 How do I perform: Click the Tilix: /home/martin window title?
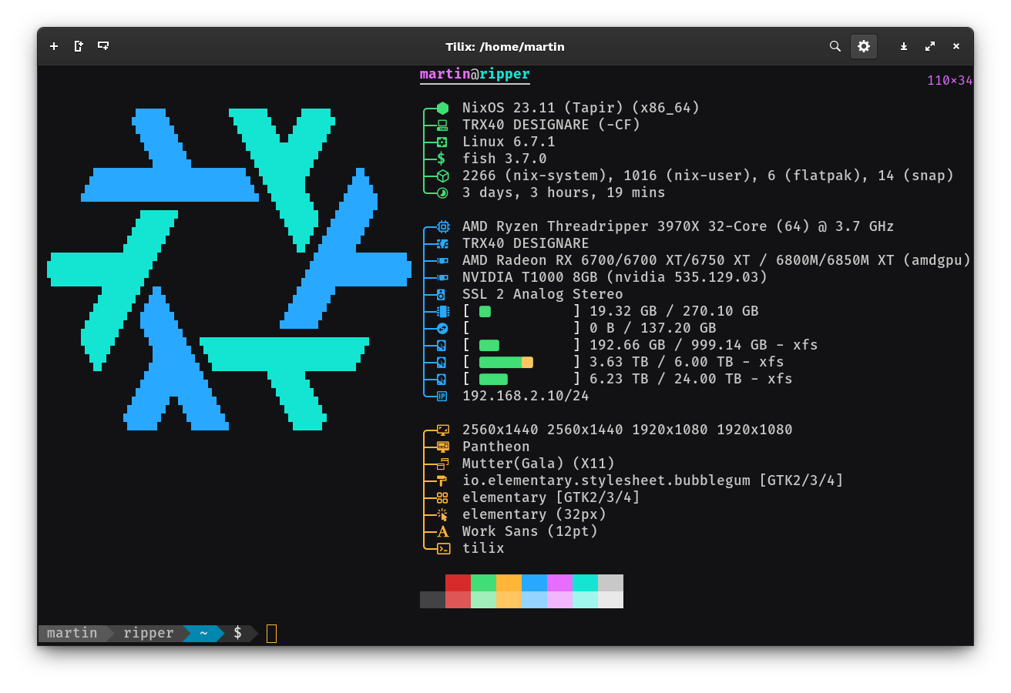506,46
